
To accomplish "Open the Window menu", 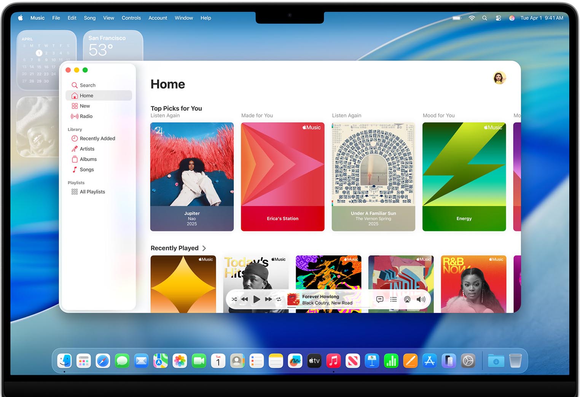I will pos(184,18).
